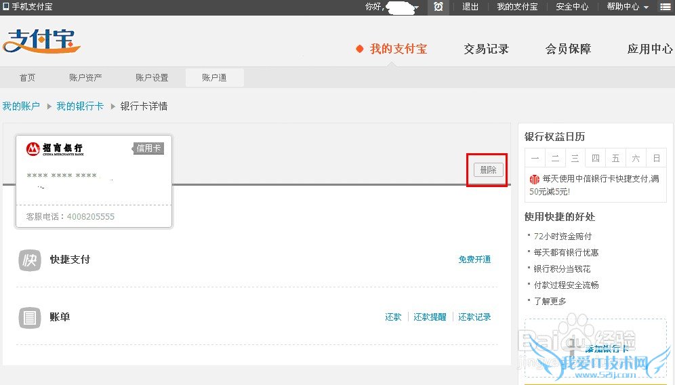Select 一 (Monday) in bank calendar

pyautogui.click(x=535, y=158)
